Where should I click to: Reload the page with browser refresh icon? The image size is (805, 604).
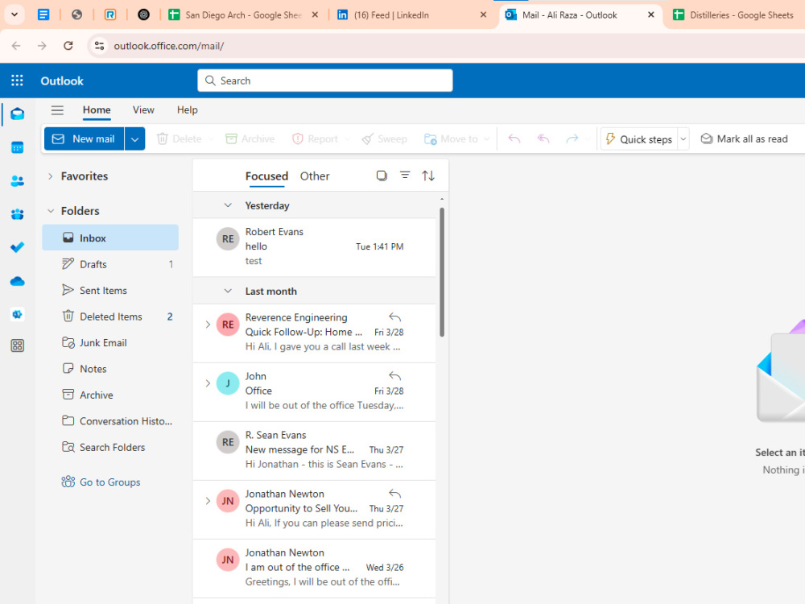click(68, 46)
